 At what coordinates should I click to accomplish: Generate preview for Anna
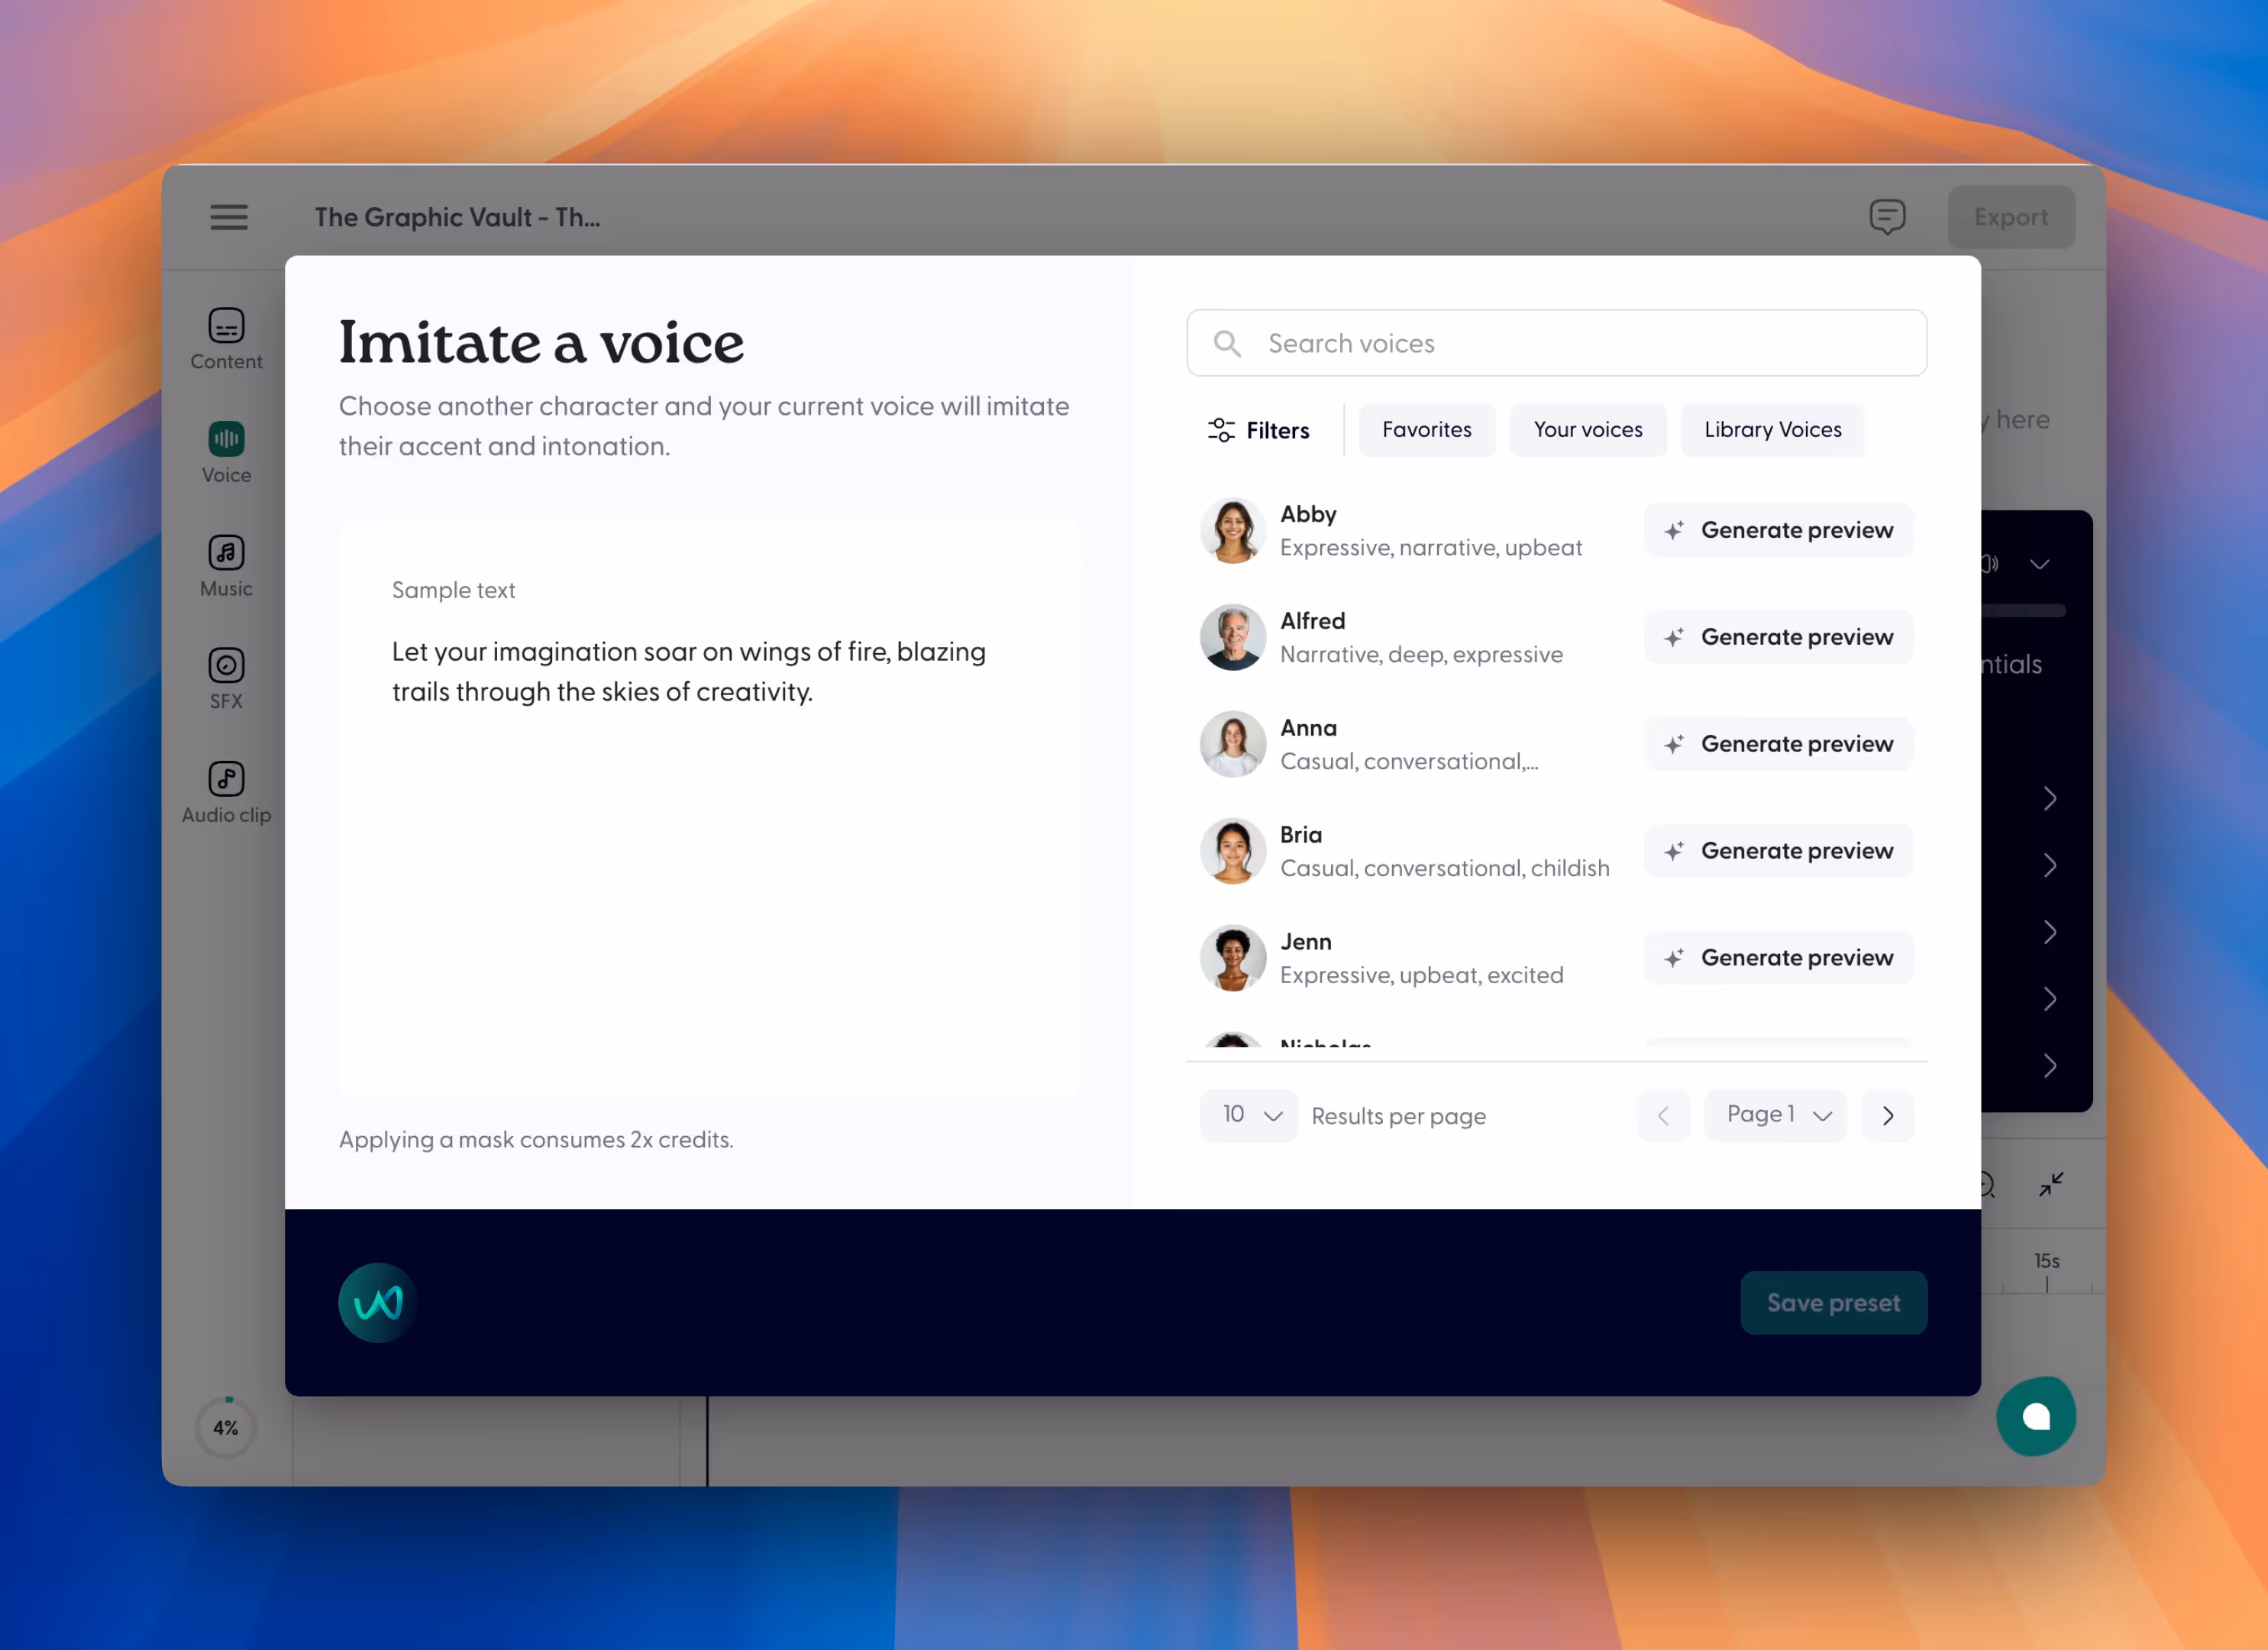pyautogui.click(x=1778, y=745)
